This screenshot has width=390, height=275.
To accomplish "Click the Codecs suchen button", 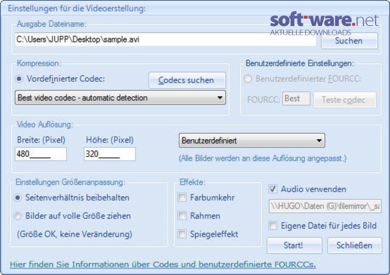I will 187,80.
